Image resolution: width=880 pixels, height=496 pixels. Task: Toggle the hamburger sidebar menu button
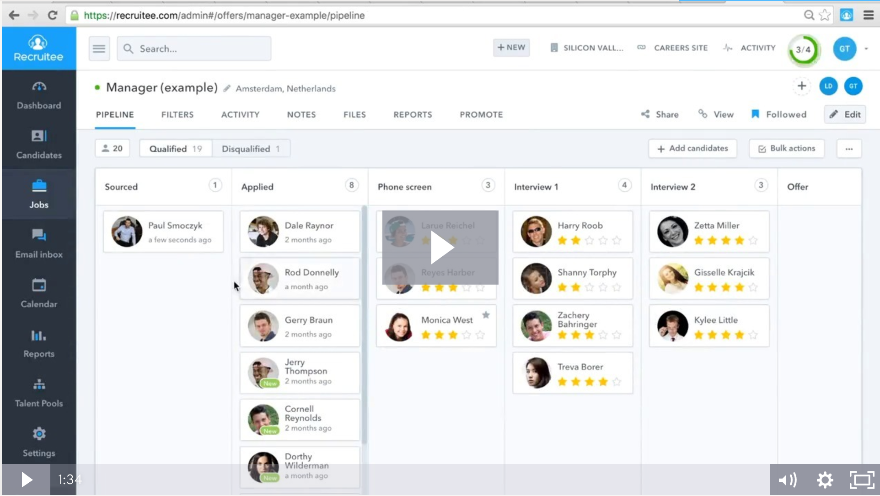coord(99,49)
